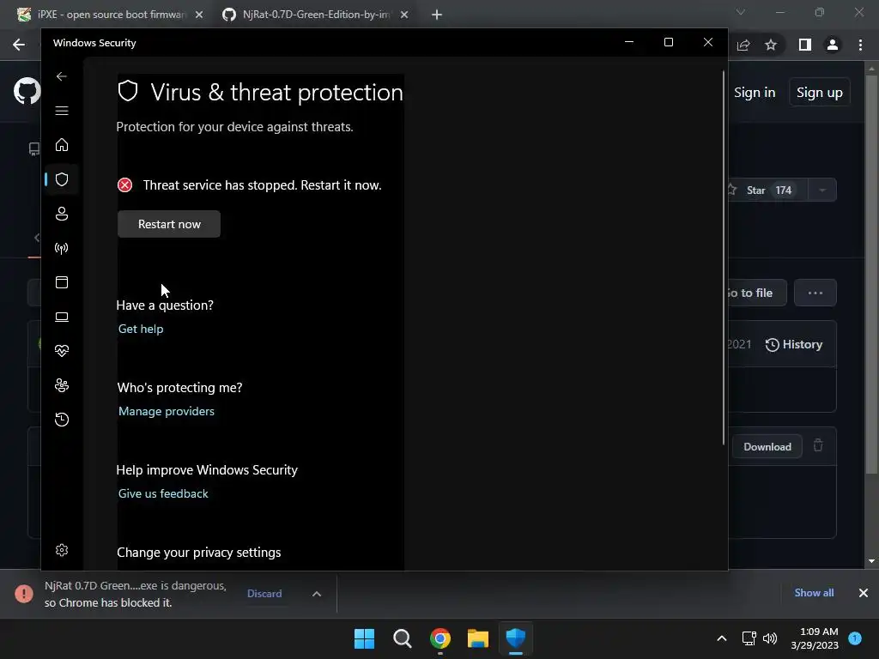Expand the Star lists dropdown arrow
The image size is (879, 659).
click(x=822, y=190)
